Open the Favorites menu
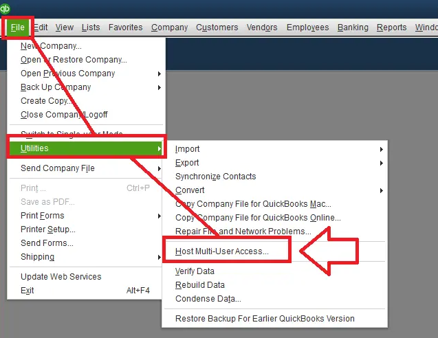 coord(125,27)
